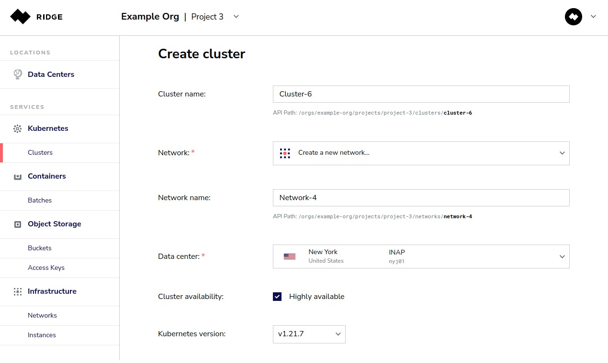Click the Containers sidebar icon
608x363 pixels.
(x=18, y=176)
